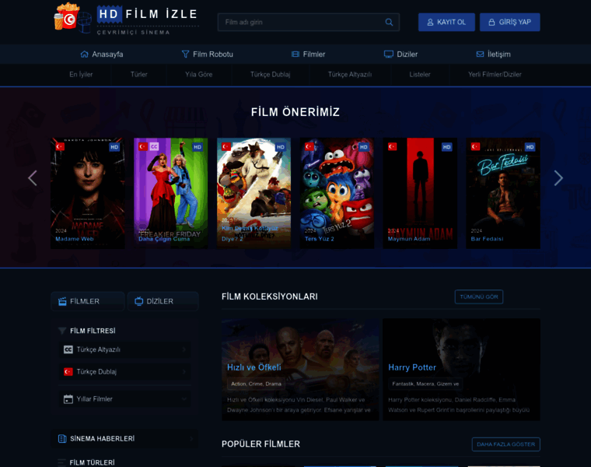Click the filter icon beside Film Filtresi
The width and height of the screenshot is (591, 467).
(62, 331)
